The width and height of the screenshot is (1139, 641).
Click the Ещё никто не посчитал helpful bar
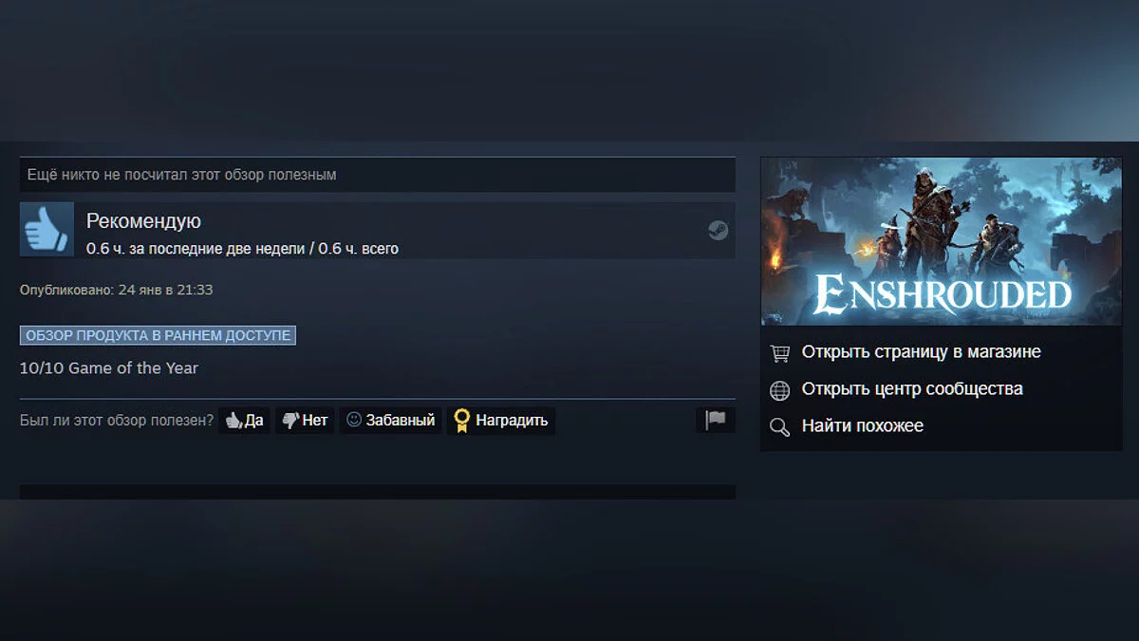coord(378,175)
